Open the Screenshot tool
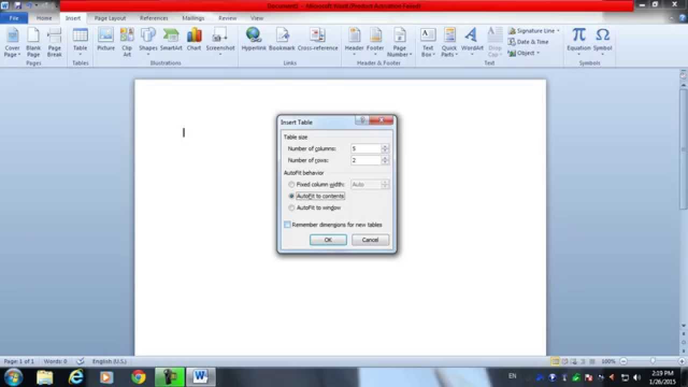Image resolution: width=688 pixels, height=387 pixels. (220, 43)
